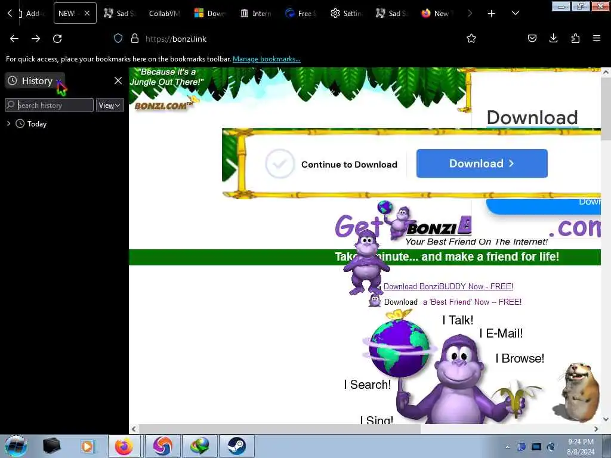Close the History sidebar
Screen dimensions: 611x458
pyautogui.click(x=118, y=81)
